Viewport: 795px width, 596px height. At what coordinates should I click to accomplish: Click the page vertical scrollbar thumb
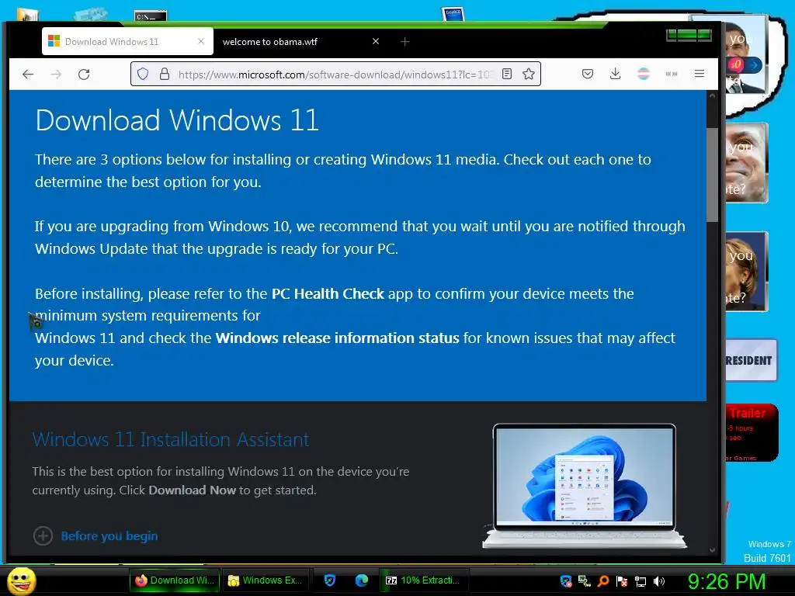[x=713, y=175]
